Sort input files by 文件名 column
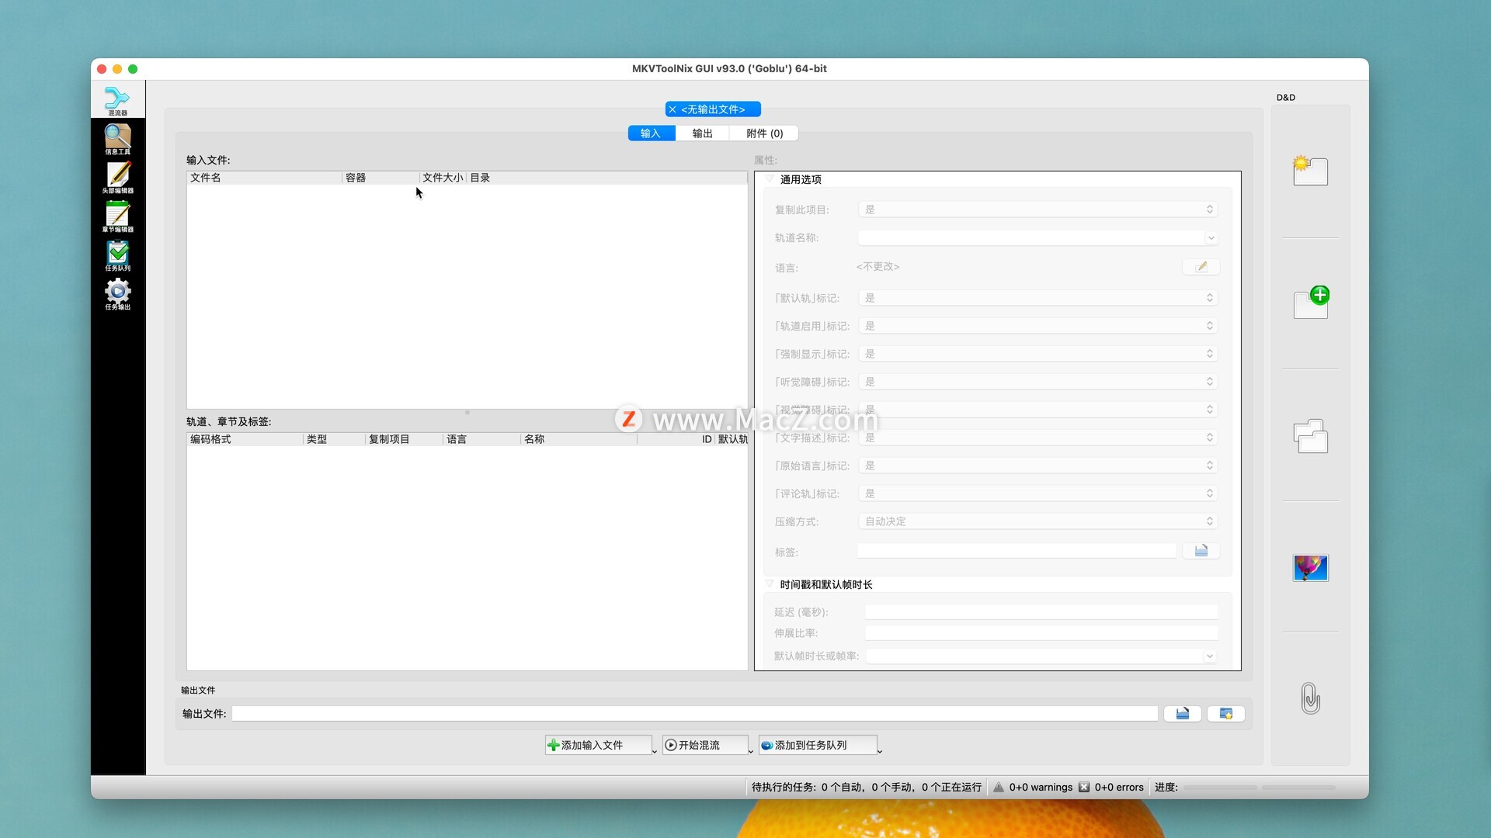The image size is (1491, 838). coord(264,178)
